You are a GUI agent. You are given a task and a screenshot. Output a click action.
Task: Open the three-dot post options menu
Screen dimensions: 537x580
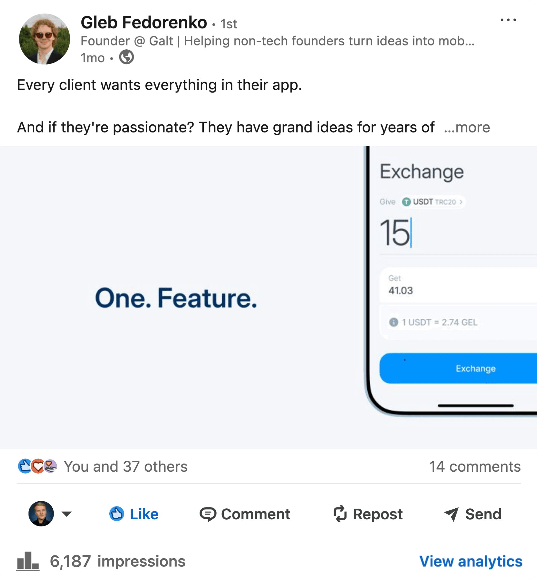509,20
